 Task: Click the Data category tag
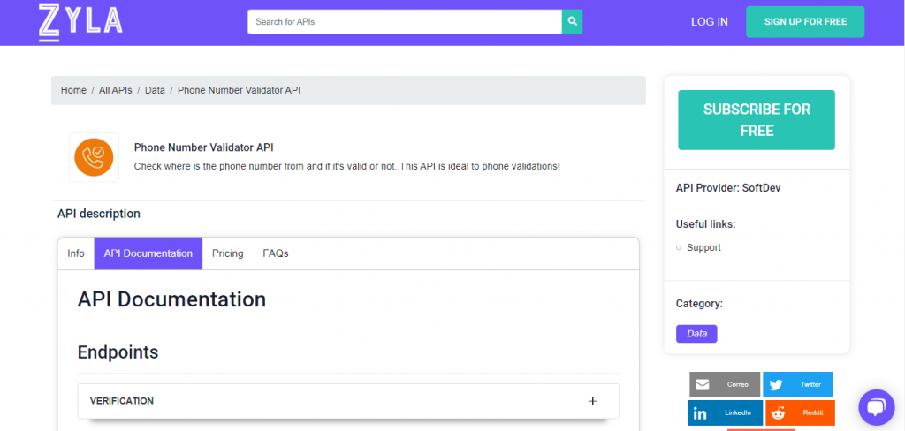click(696, 334)
